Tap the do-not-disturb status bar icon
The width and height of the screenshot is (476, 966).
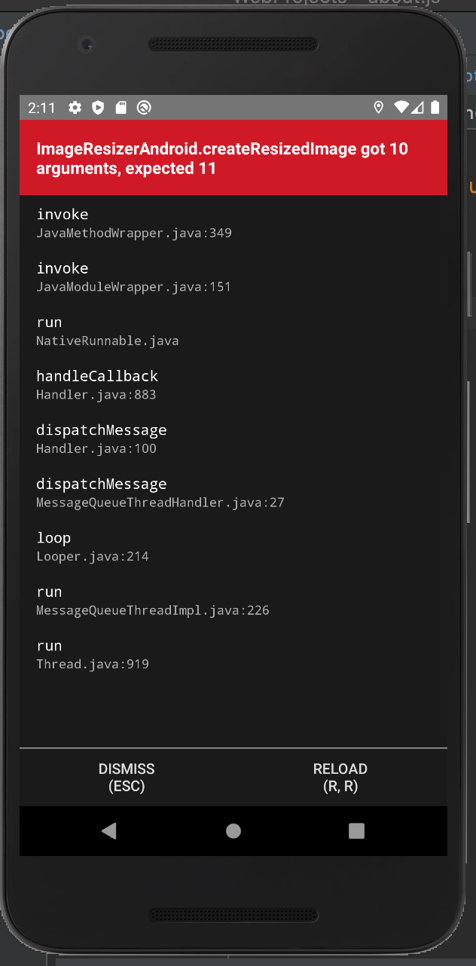pos(144,108)
